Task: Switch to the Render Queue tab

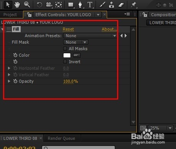Action: tap(61, 138)
